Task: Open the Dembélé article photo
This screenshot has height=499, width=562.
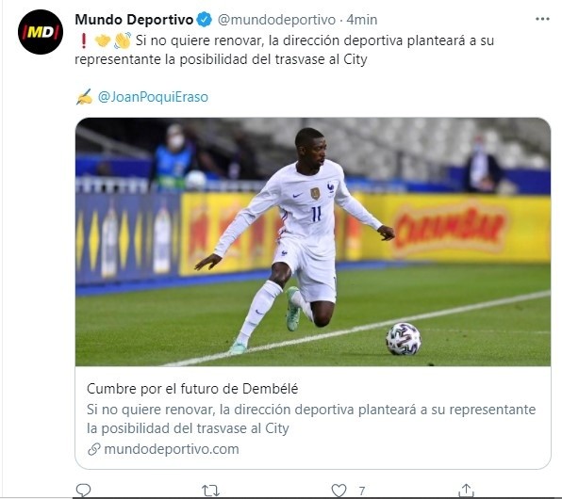Action: point(313,242)
